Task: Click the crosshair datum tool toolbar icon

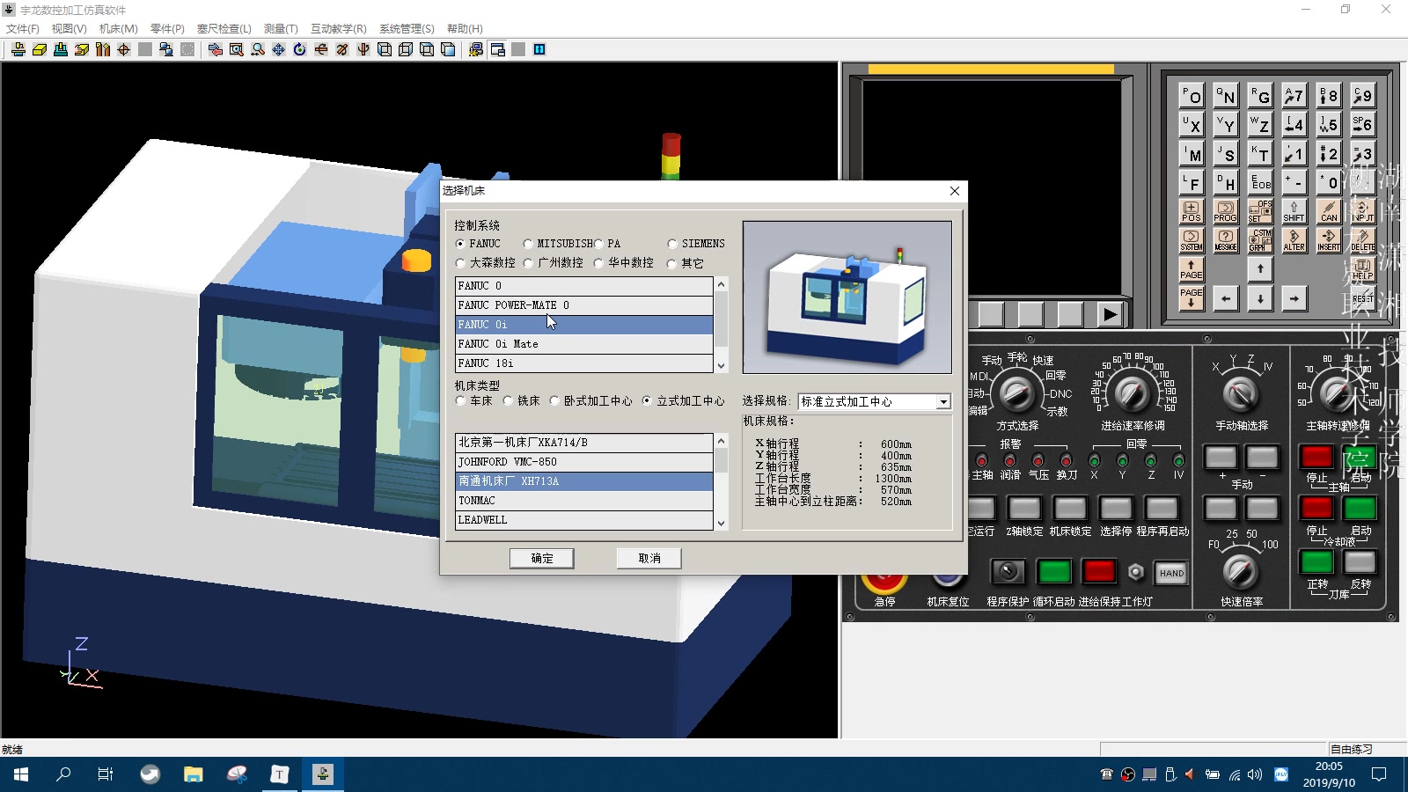Action: tap(124, 49)
